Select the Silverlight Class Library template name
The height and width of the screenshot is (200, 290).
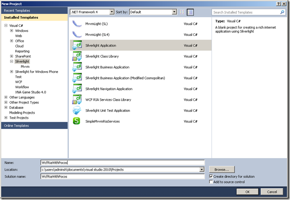102,56
